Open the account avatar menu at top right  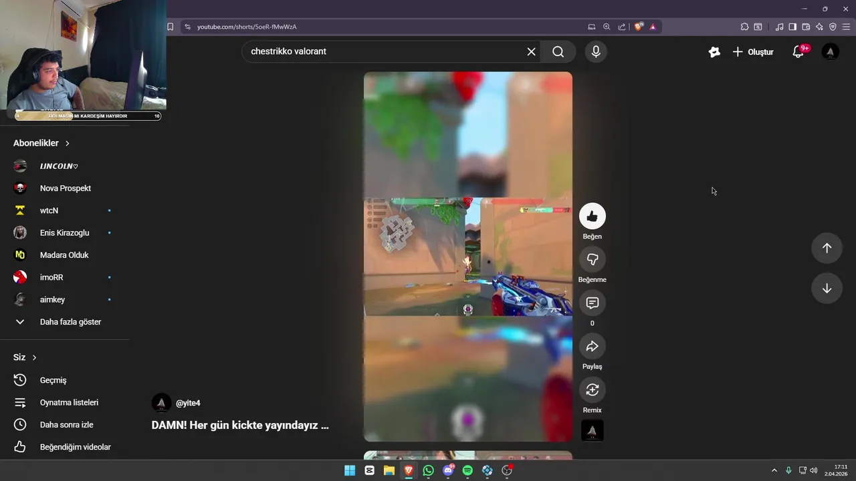click(830, 51)
